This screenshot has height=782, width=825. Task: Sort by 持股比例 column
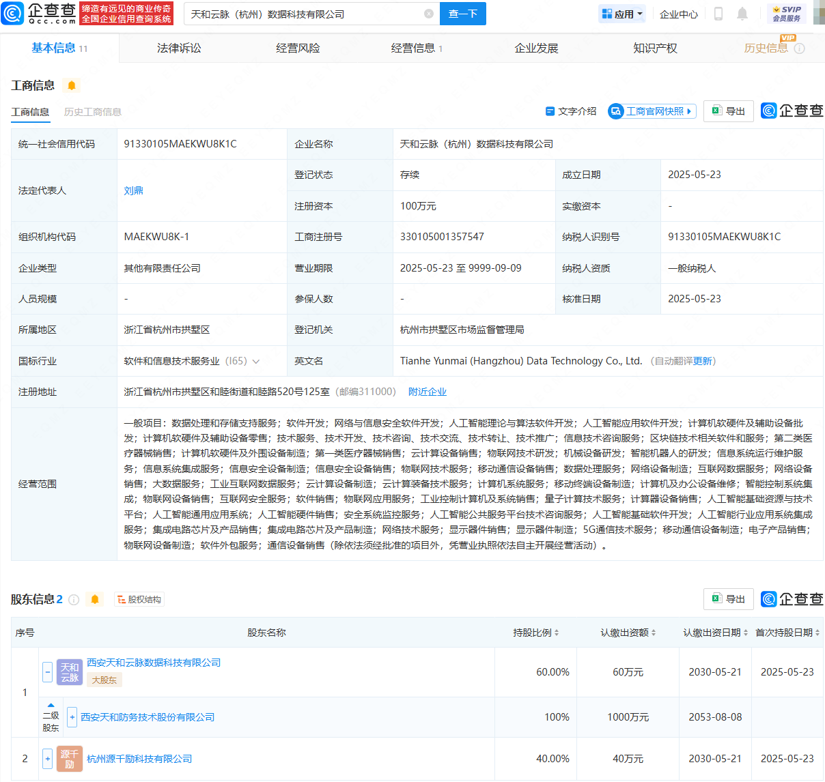tap(557, 633)
